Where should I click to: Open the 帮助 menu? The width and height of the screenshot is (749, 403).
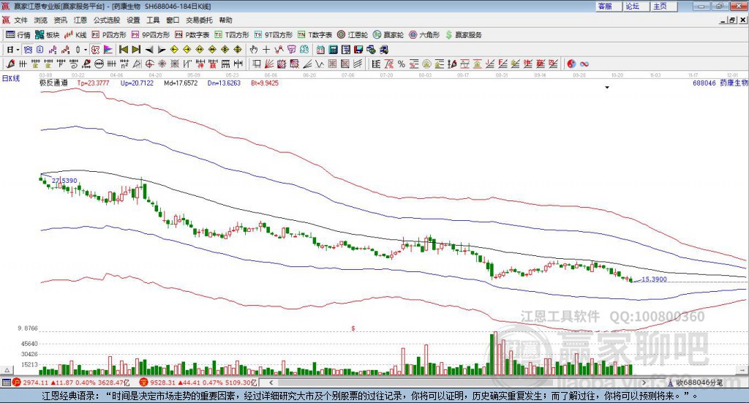tap(225, 20)
